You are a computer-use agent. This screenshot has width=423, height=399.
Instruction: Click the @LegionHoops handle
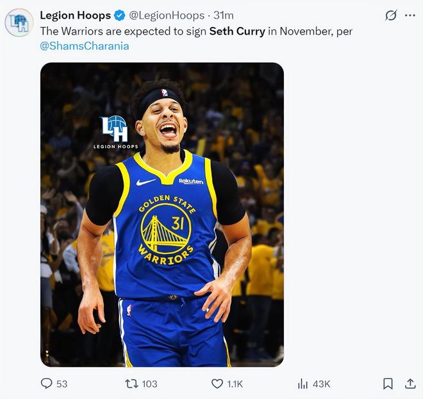point(167,15)
